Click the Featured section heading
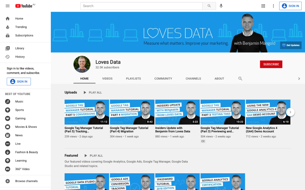Image resolution: width=305 pixels, height=190 pixels. (x=71, y=156)
